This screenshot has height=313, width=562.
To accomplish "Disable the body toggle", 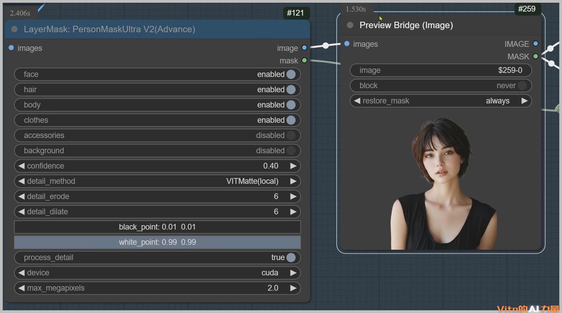I will pos(291,105).
